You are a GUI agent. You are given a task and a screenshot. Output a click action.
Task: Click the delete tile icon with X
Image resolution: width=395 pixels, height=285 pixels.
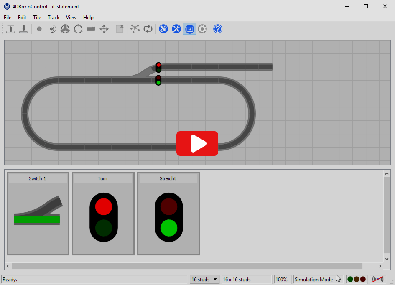point(120,29)
